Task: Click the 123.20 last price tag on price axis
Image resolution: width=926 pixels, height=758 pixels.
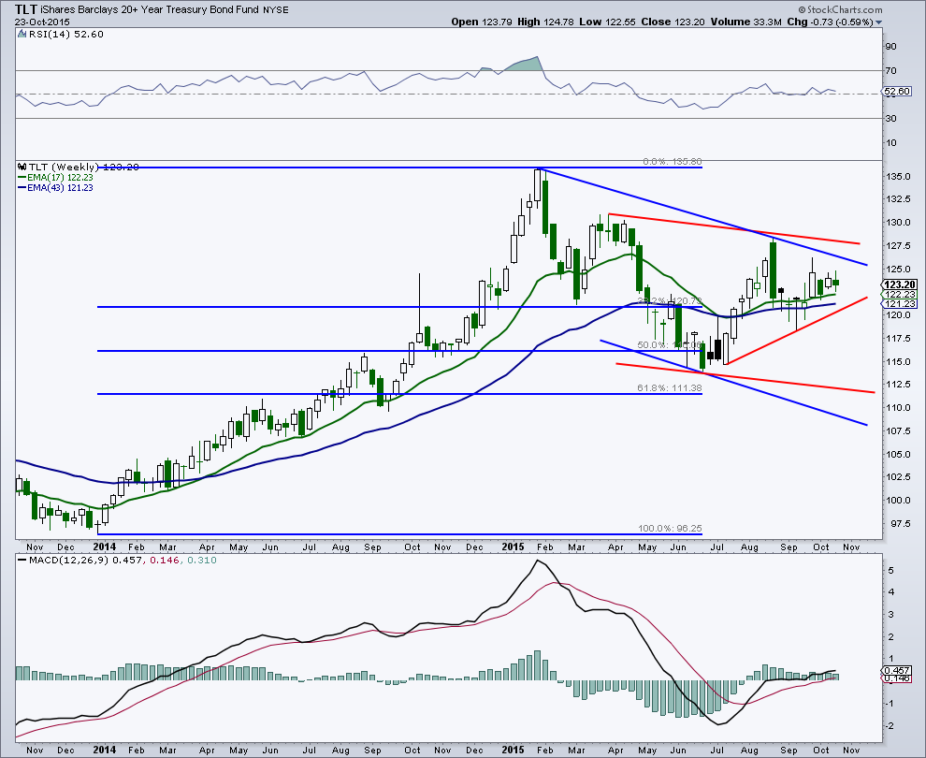Action: click(x=901, y=284)
